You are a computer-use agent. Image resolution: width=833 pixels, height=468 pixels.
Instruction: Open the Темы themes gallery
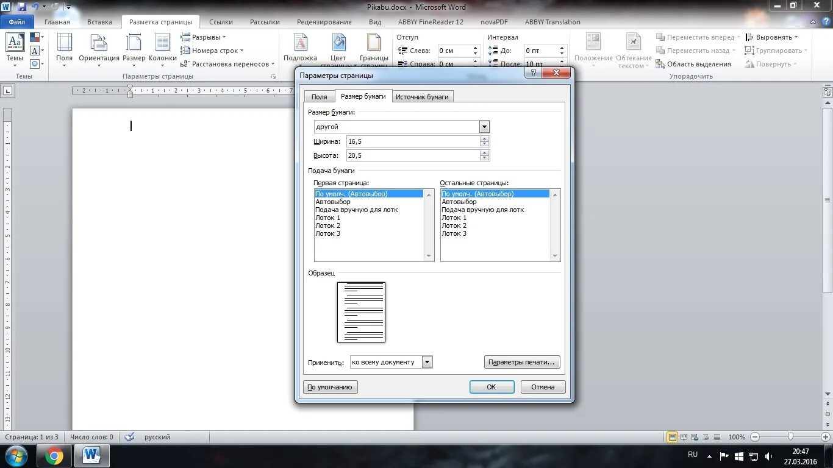click(15, 51)
